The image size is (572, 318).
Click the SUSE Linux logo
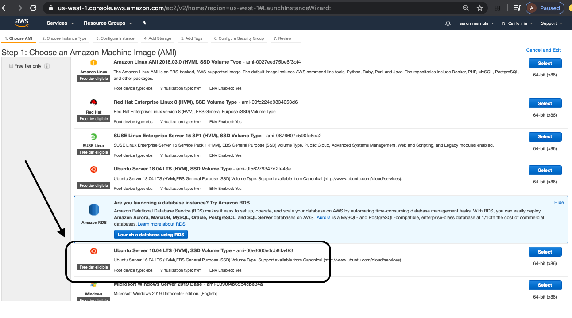click(93, 136)
